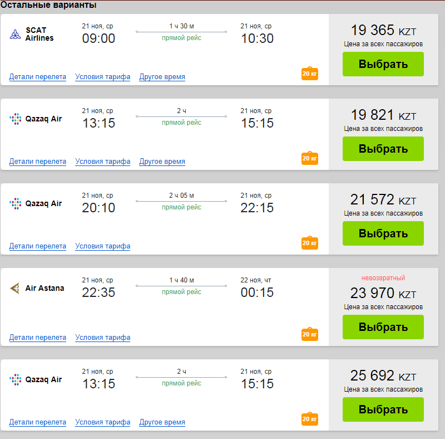Choose the Air Astana 23 970 KZT flight
The height and width of the screenshot is (439, 445).
tap(383, 327)
